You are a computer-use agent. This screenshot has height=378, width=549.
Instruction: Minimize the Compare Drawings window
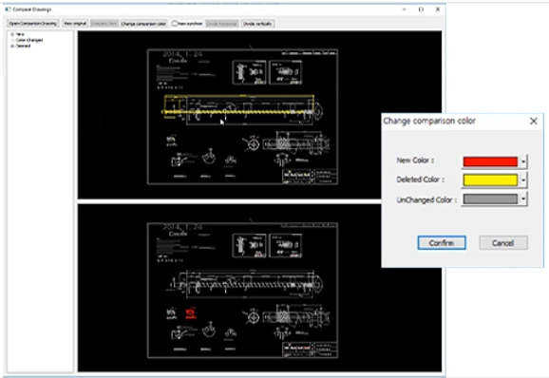pyautogui.click(x=405, y=9)
